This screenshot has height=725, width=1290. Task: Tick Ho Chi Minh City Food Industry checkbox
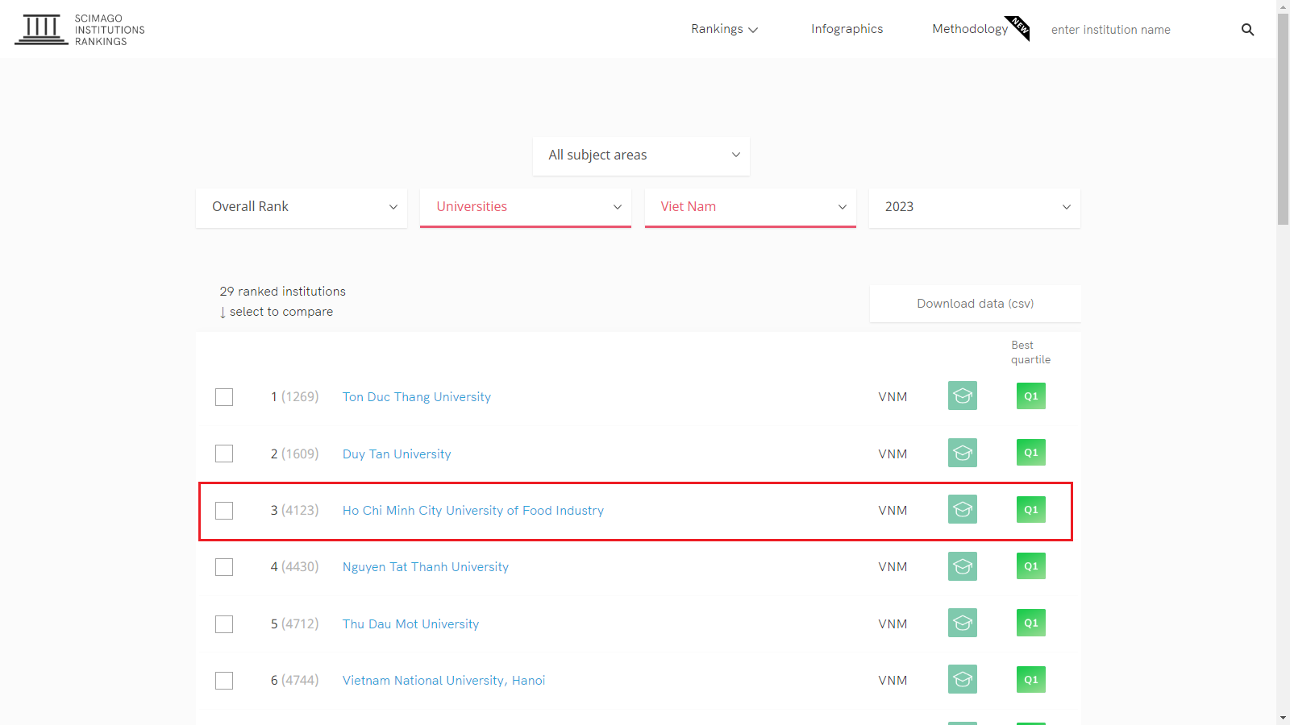(224, 511)
